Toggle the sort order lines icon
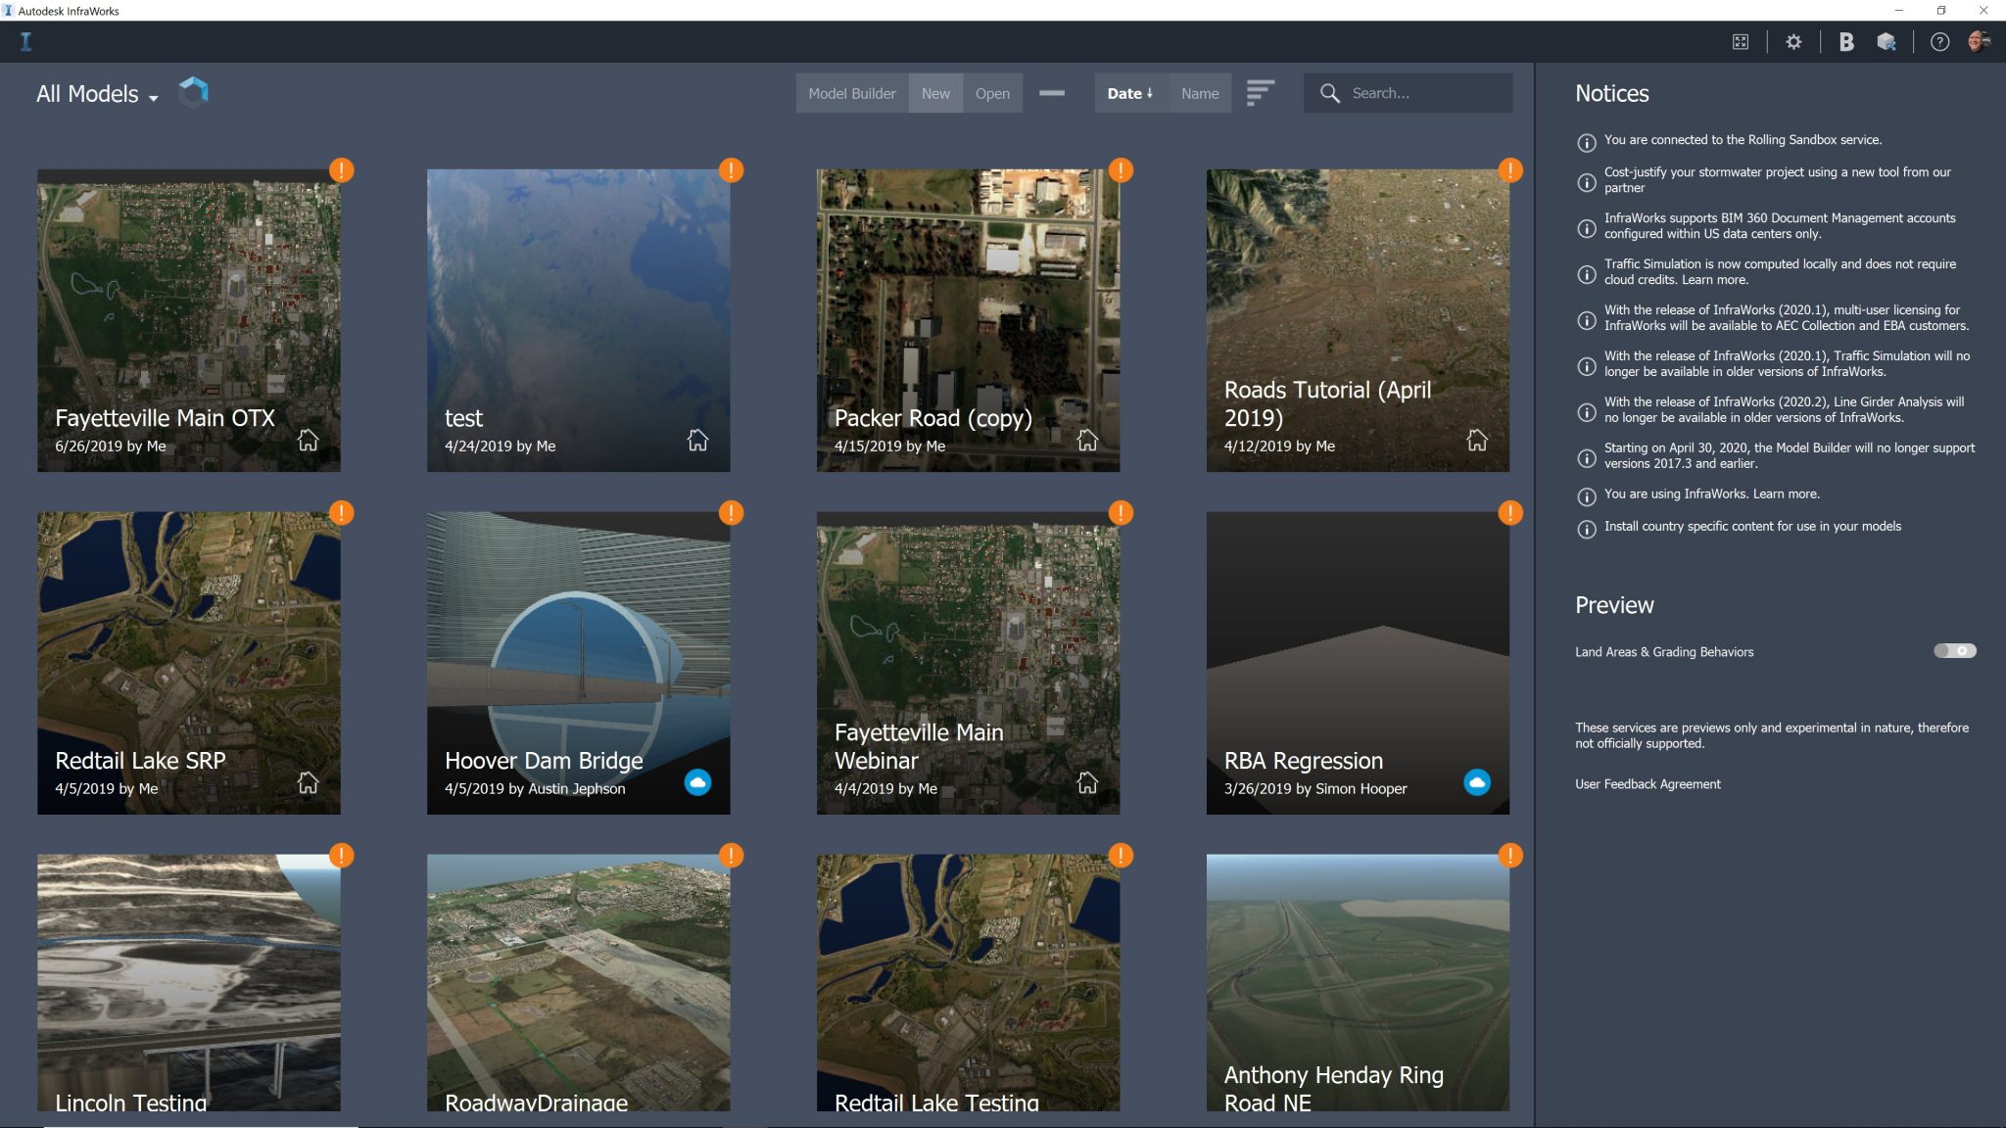 coord(1260,93)
